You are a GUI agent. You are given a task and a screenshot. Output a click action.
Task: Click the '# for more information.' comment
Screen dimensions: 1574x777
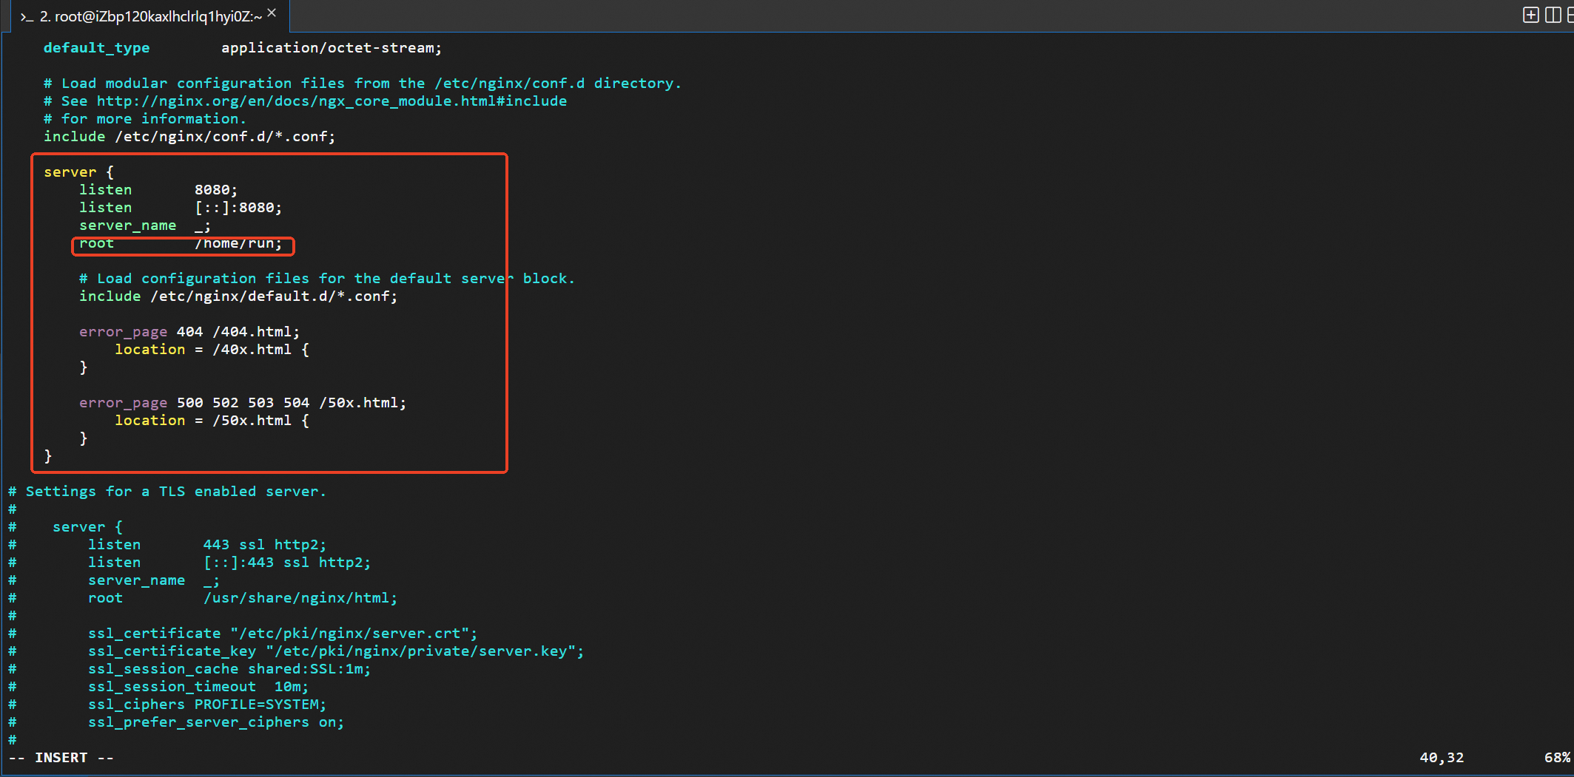(144, 119)
